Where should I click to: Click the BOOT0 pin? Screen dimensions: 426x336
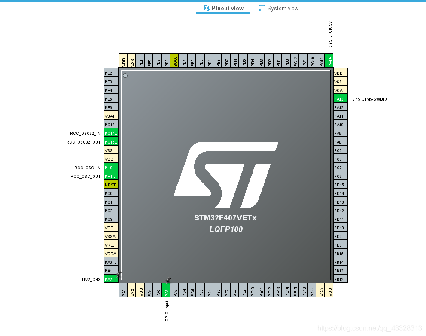click(x=175, y=60)
